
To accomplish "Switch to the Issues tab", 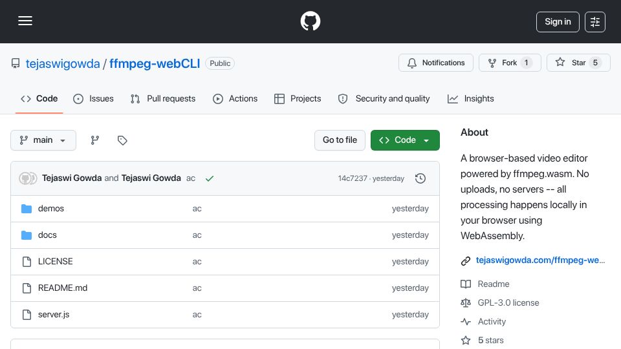I will (x=93, y=98).
